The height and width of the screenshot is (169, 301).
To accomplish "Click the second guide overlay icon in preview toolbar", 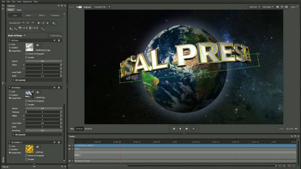I will [x=282, y=7].
